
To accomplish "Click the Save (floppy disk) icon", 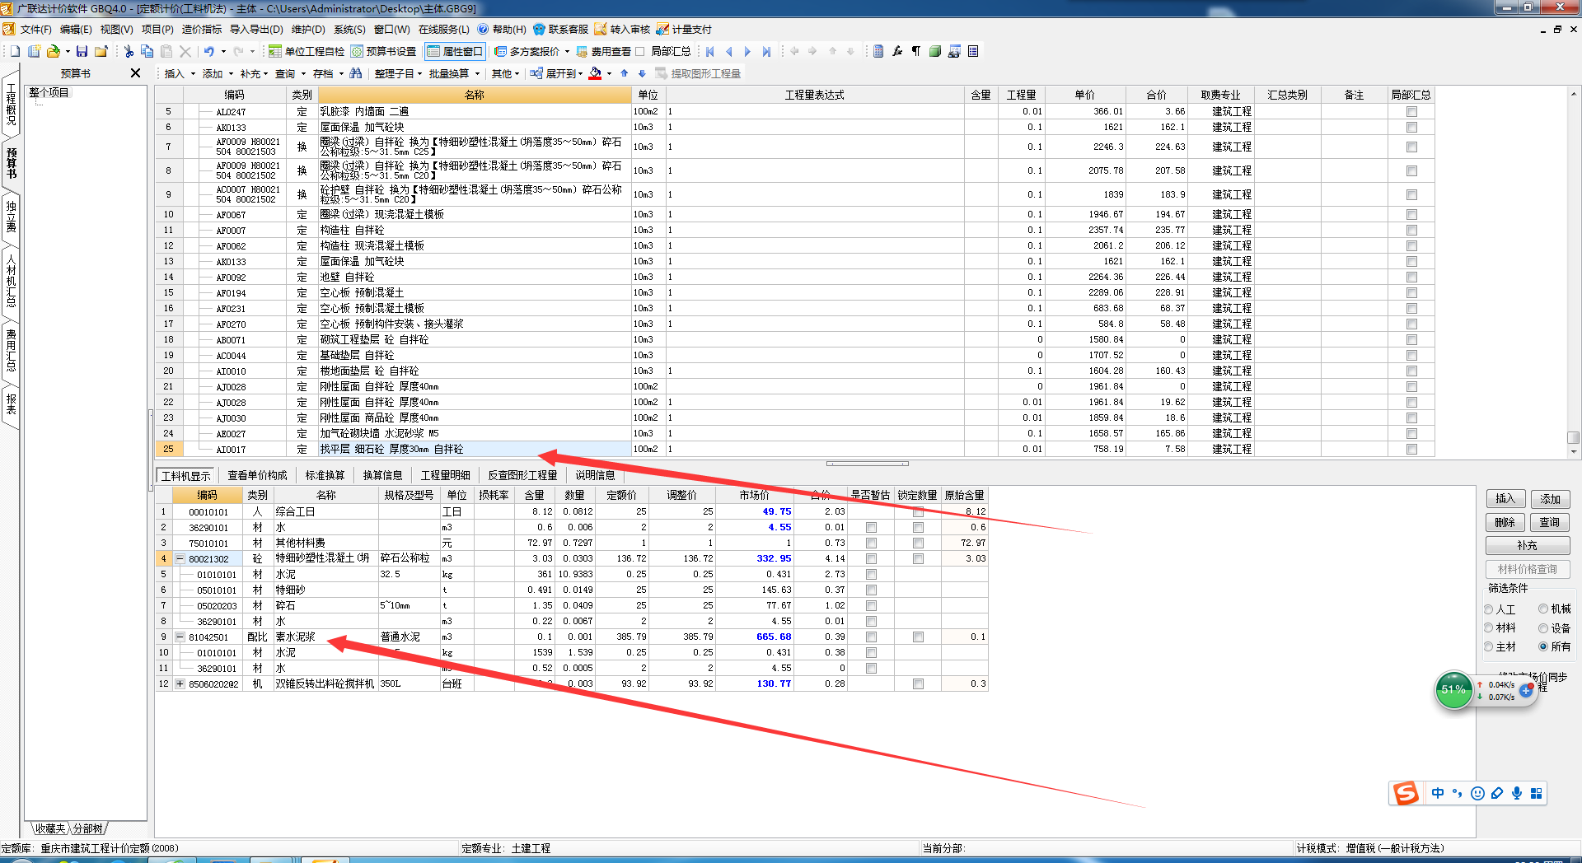I will tap(82, 51).
